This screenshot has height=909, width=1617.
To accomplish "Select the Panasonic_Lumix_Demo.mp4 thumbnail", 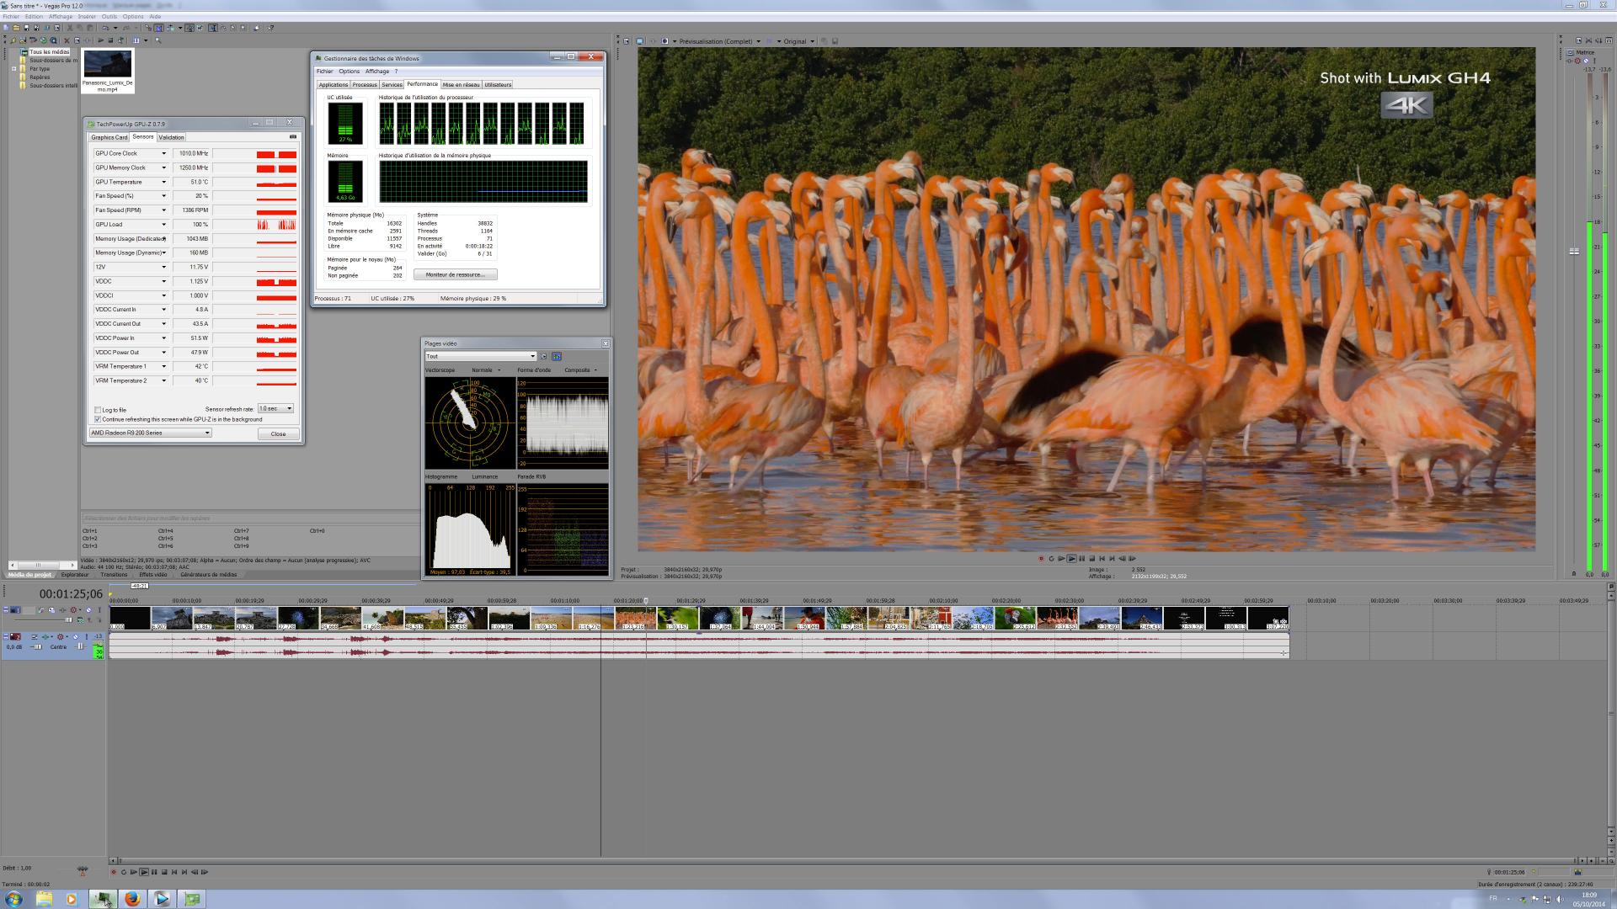I will click(108, 65).
